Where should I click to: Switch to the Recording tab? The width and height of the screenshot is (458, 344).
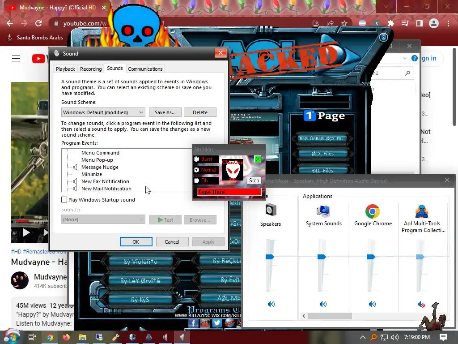[x=91, y=69]
